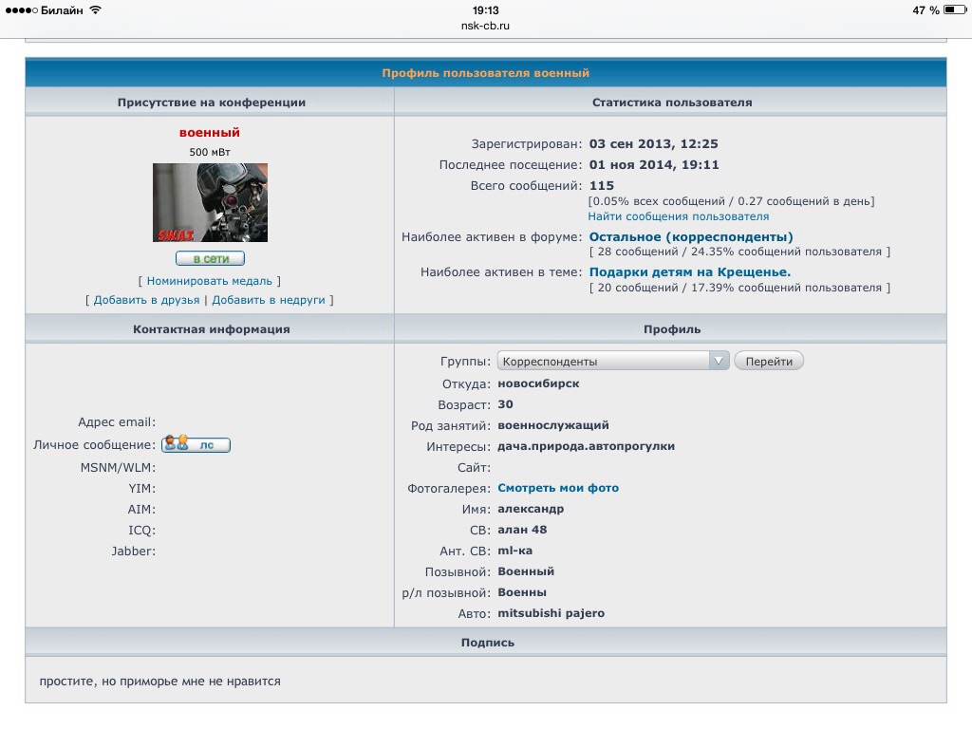Image resolution: width=972 pixels, height=729 pixels.
Task: Click the green 'в сети' online status badge
Action: (x=210, y=258)
